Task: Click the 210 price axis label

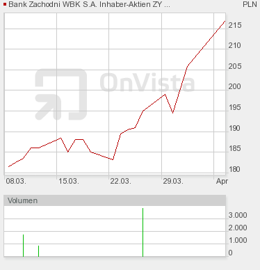Action: (x=235, y=45)
